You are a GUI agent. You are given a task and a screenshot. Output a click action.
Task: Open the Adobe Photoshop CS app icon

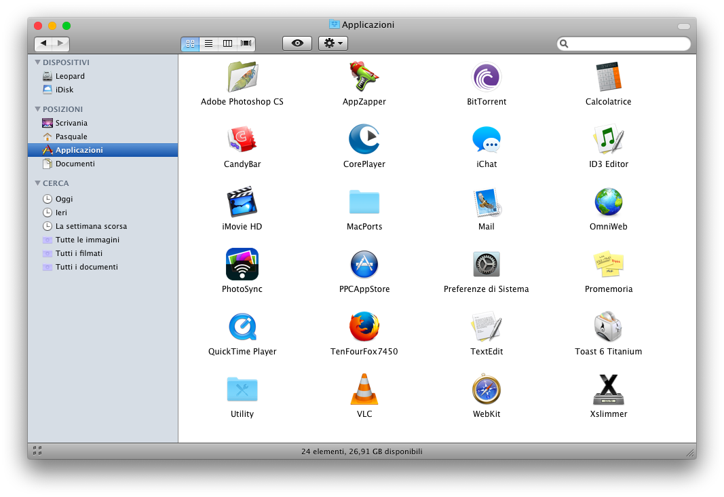pyautogui.click(x=242, y=77)
